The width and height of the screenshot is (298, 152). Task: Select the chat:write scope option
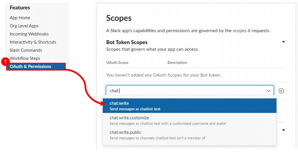coord(190,106)
